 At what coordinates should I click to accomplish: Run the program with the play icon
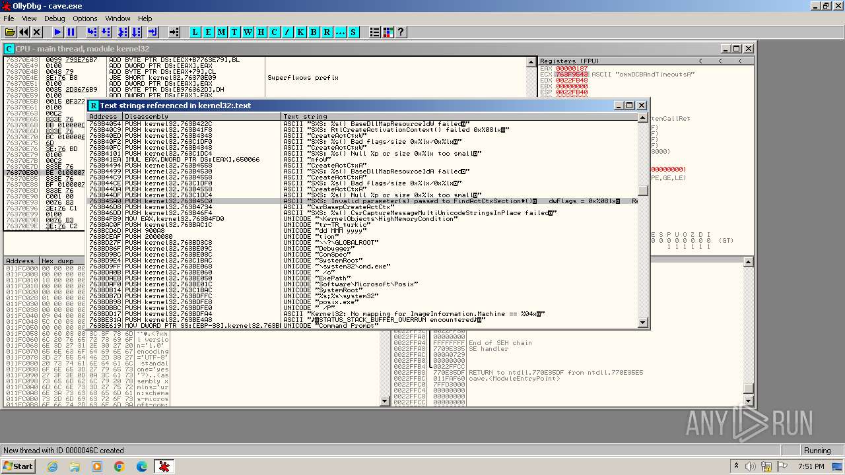click(x=58, y=32)
